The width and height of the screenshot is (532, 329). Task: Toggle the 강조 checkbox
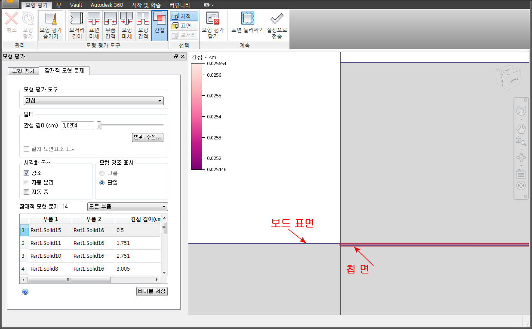tap(27, 173)
